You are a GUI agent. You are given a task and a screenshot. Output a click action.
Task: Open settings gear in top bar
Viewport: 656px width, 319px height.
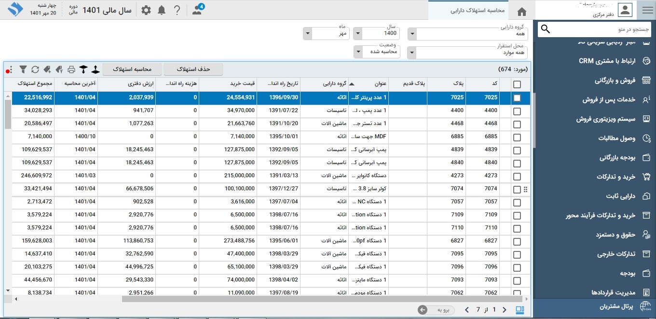[x=146, y=10]
